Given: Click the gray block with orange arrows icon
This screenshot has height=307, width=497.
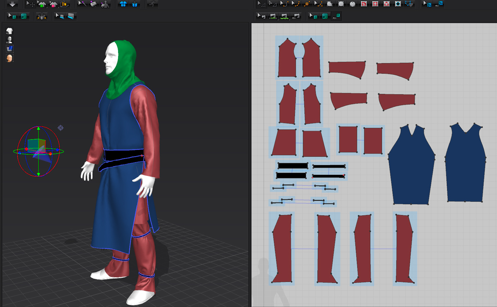Looking at the screenshot, I should [x=42, y=16].
